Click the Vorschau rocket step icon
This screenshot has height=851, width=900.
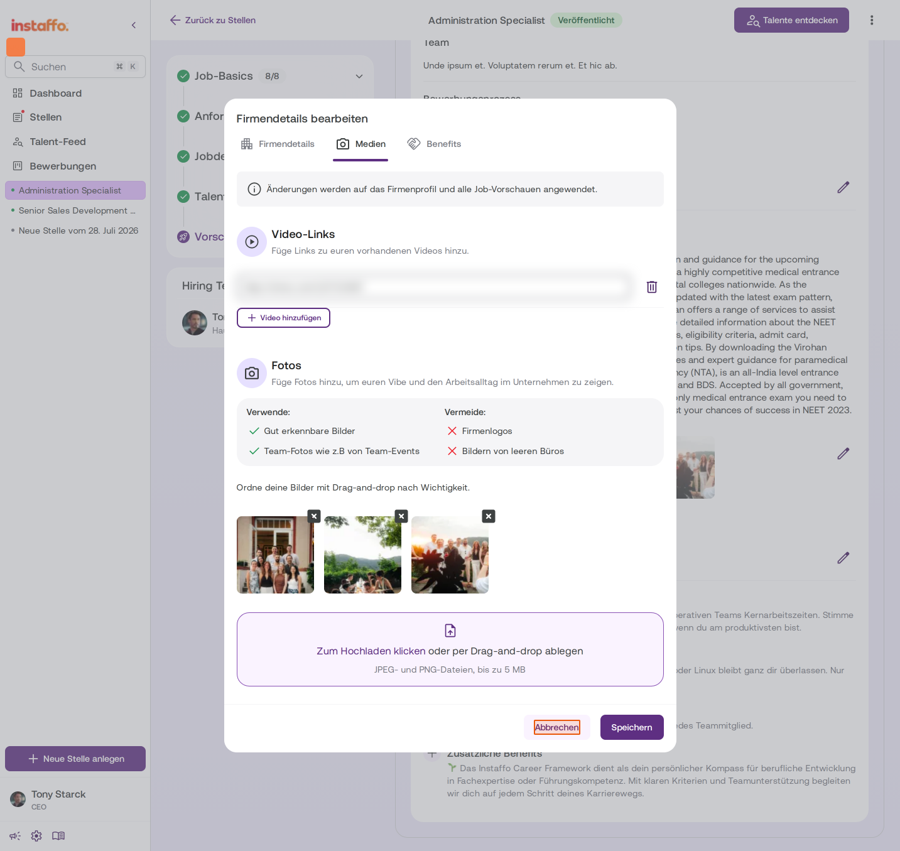pyautogui.click(x=183, y=237)
